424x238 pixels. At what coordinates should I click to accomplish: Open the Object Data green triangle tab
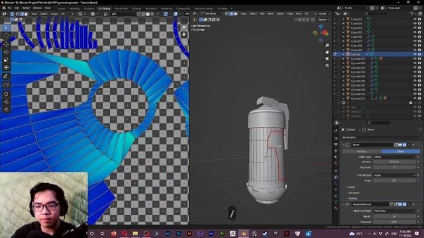pos(336,202)
